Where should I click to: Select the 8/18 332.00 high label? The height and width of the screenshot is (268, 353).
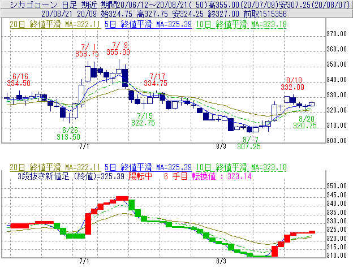click(x=292, y=84)
